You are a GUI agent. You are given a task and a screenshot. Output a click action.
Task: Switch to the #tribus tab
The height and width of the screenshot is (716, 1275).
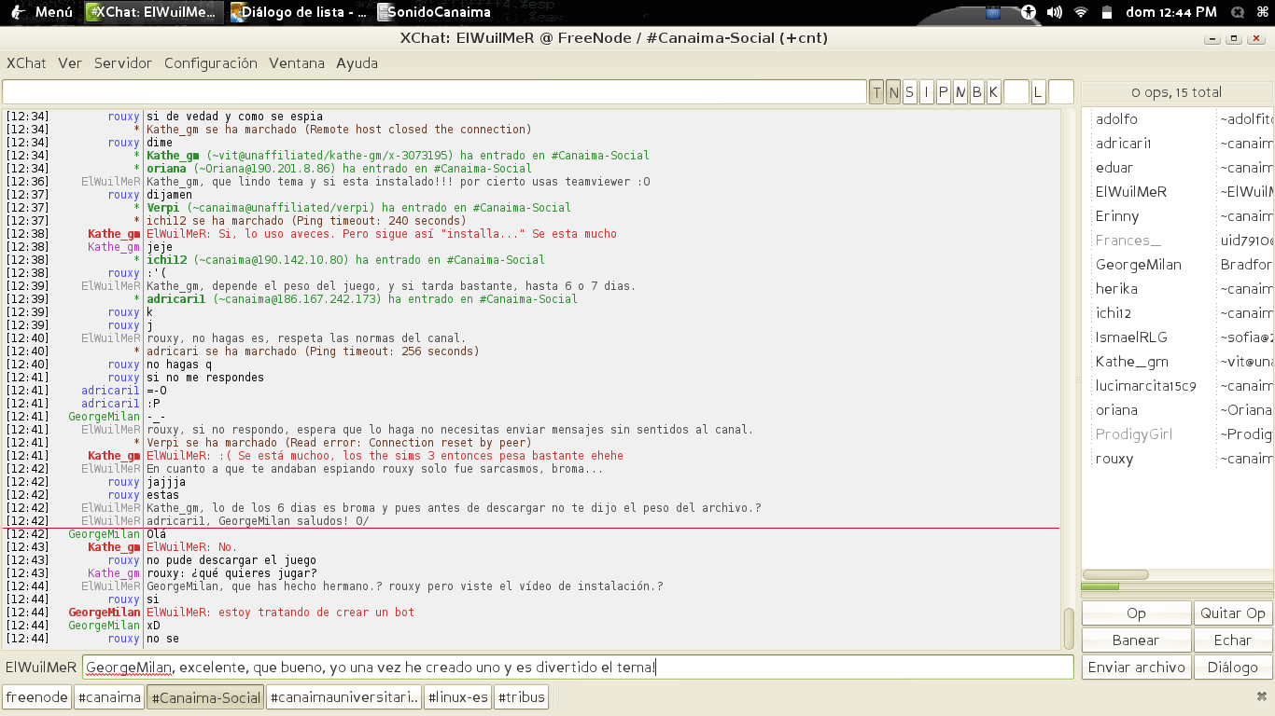(521, 697)
